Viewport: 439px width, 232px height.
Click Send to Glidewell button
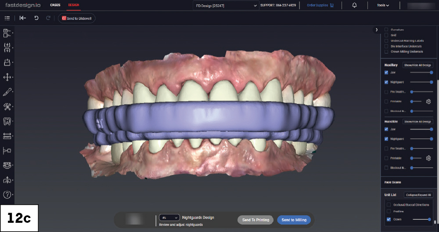tap(77, 18)
